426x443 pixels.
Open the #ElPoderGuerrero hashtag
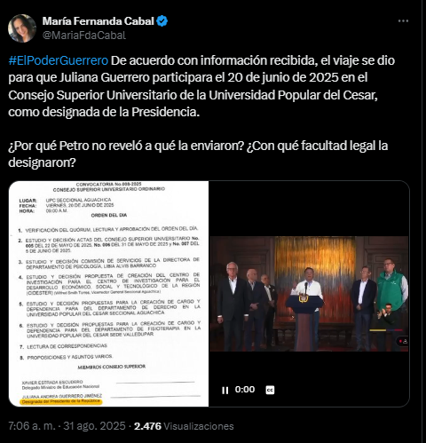pos(59,60)
